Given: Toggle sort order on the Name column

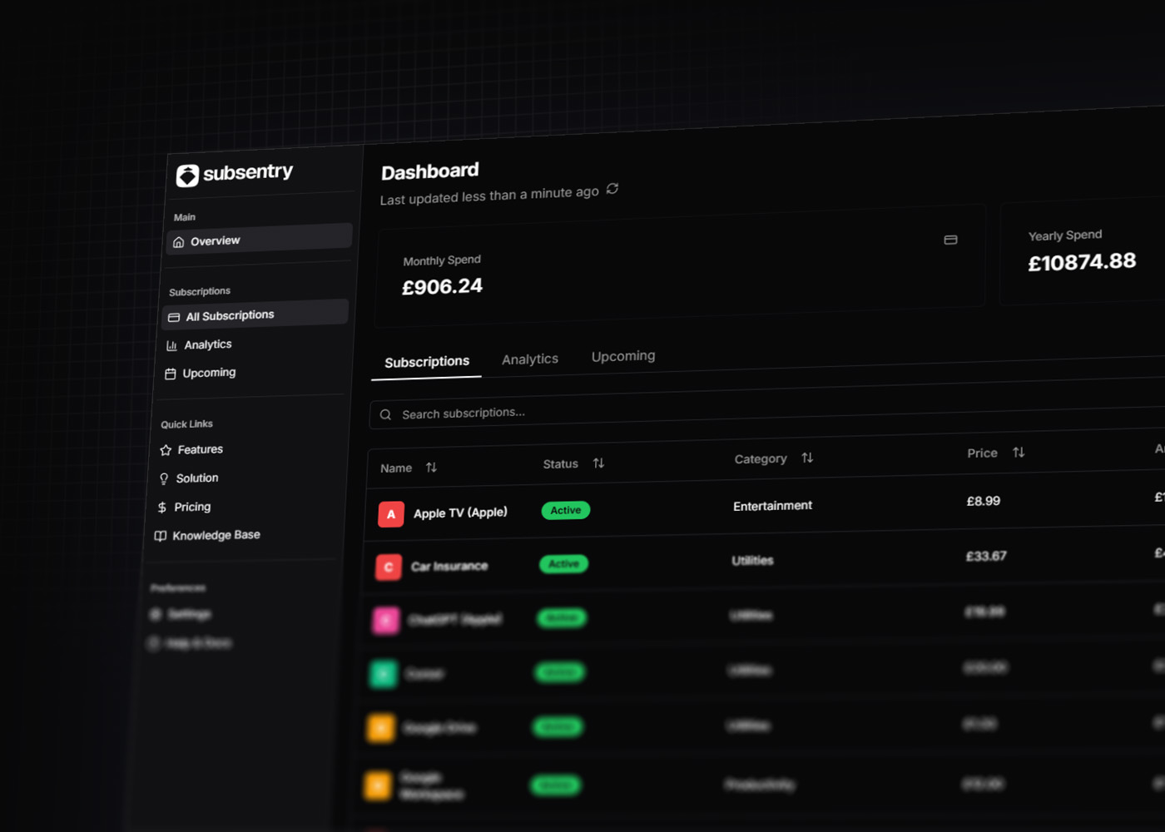Looking at the screenshot, I should click(432, 467).
